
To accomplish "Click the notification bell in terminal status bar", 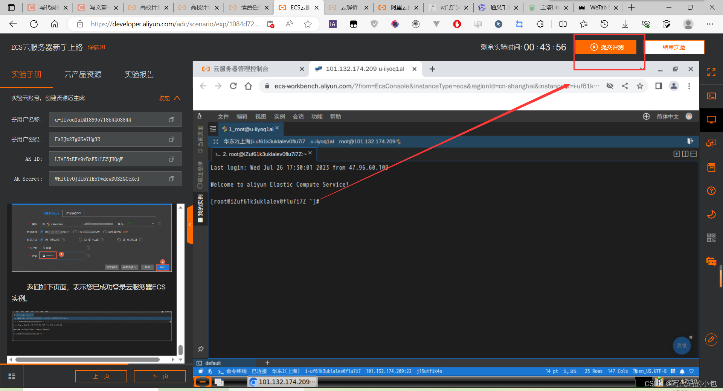I will click(682, 371).
